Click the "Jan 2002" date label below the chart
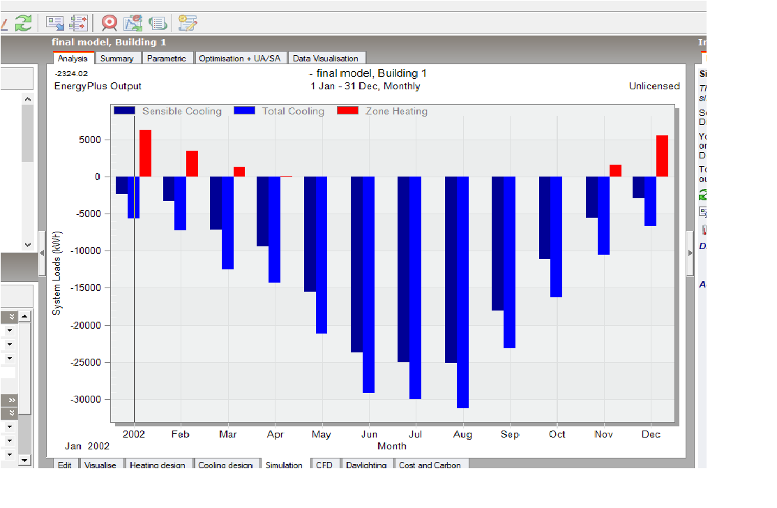The width and height of the screenshot is (777, 508). pyautogui.click(x=87, y=446)
